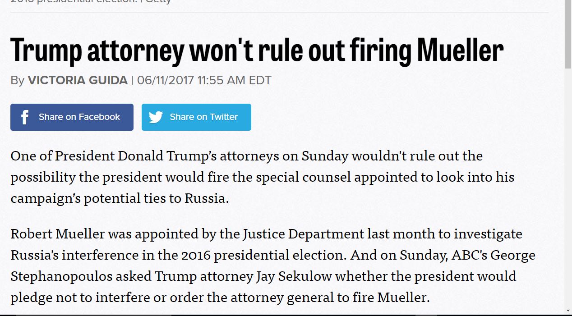Image resolution: width=572 pixels, height=316 pixels.
Task: Click the Twitter bird logo icon
Action: pos(156,117)
